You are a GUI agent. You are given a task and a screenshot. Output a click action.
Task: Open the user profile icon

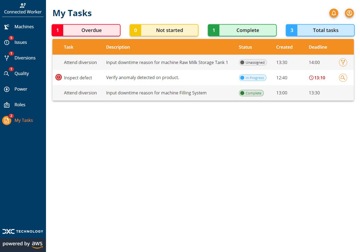tap(349, 13)
